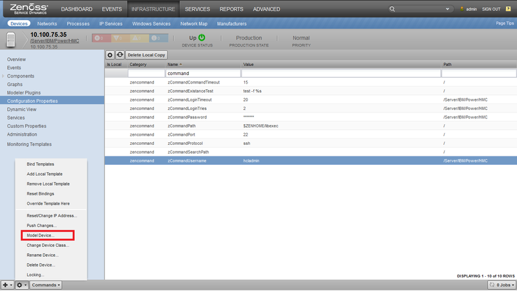
Task: Expand the Components tree node
Action: pos(3,76)
